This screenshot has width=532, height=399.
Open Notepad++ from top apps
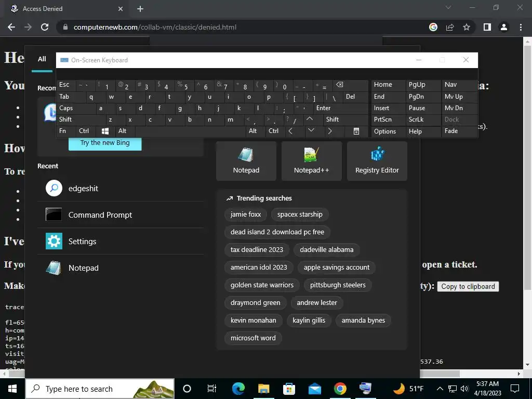(x=312, y=161)
